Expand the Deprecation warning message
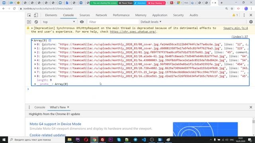The height and width of the screenshot is (143, 255). coord(32,28)
